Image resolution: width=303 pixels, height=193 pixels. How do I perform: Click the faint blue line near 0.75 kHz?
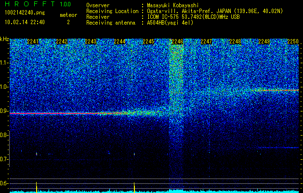pyautogui.click(x=278, y=148)
